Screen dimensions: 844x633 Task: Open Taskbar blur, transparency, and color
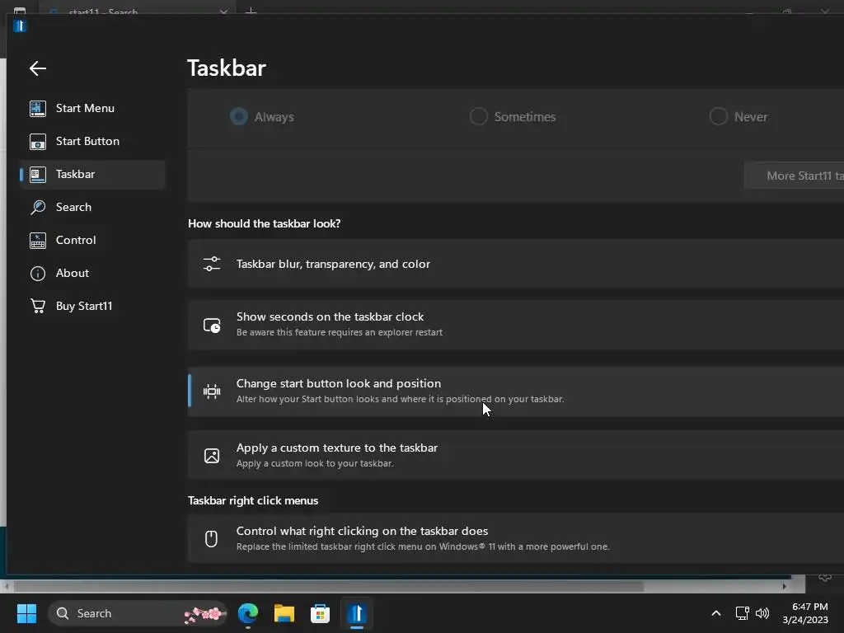[x=516, y=264]
